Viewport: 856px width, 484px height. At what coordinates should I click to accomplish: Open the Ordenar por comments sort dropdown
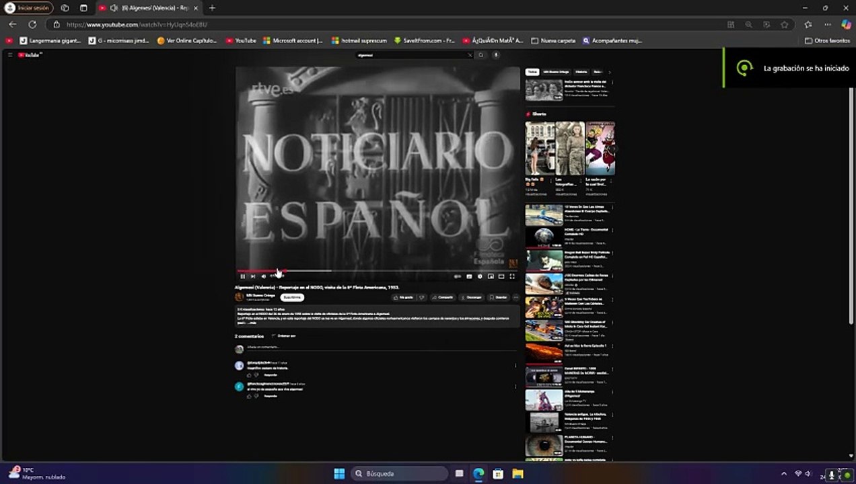tap(284, 335)
